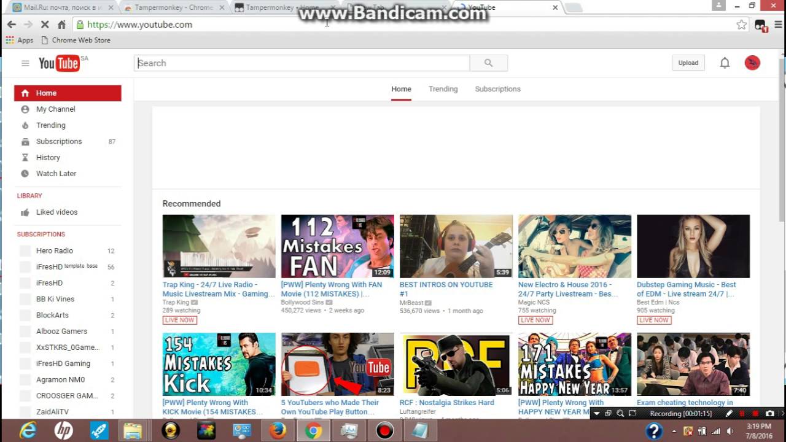
Task: Open the Bandicam dropdown arrow
Action: pos(596,414)
